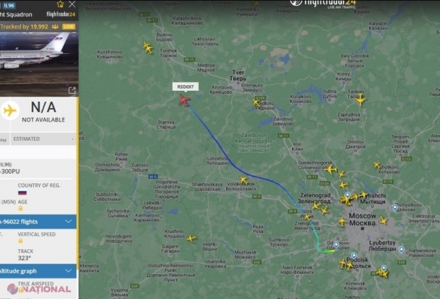Click the locked Age padlock icon

click(x=21, y=208)
